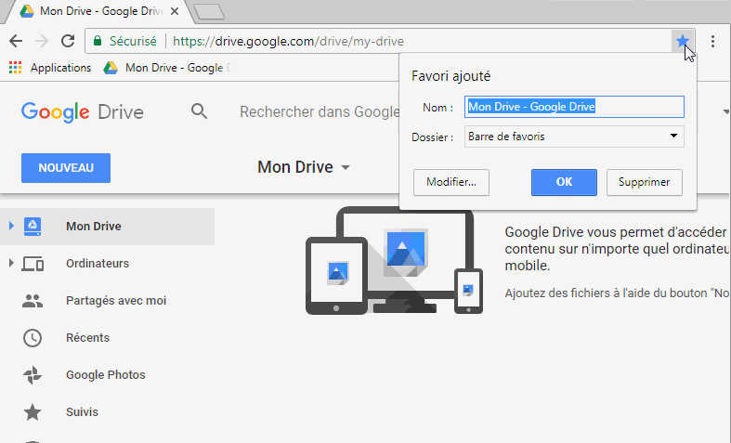Click the search magnifier icon
The width and height of the screenshot is (731, 443).
[199, 111]
